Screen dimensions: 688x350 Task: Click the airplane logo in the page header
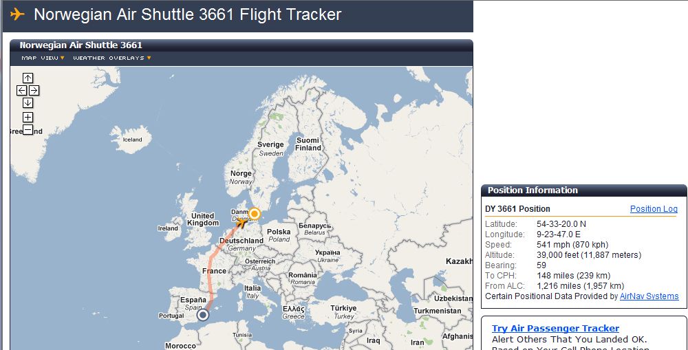[17, 14]
